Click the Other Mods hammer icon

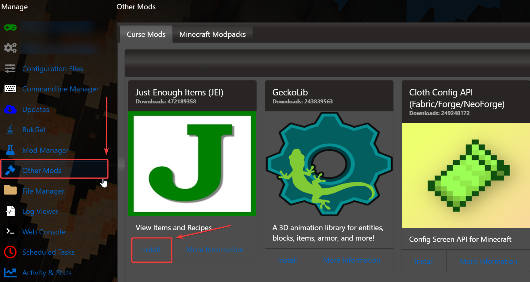pyautogui.click(x=10, y=170)
